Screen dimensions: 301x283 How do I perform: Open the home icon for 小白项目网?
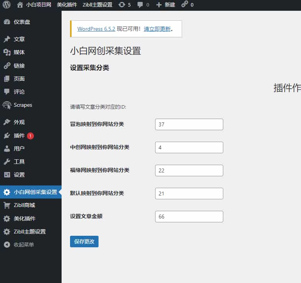(20, 5)
